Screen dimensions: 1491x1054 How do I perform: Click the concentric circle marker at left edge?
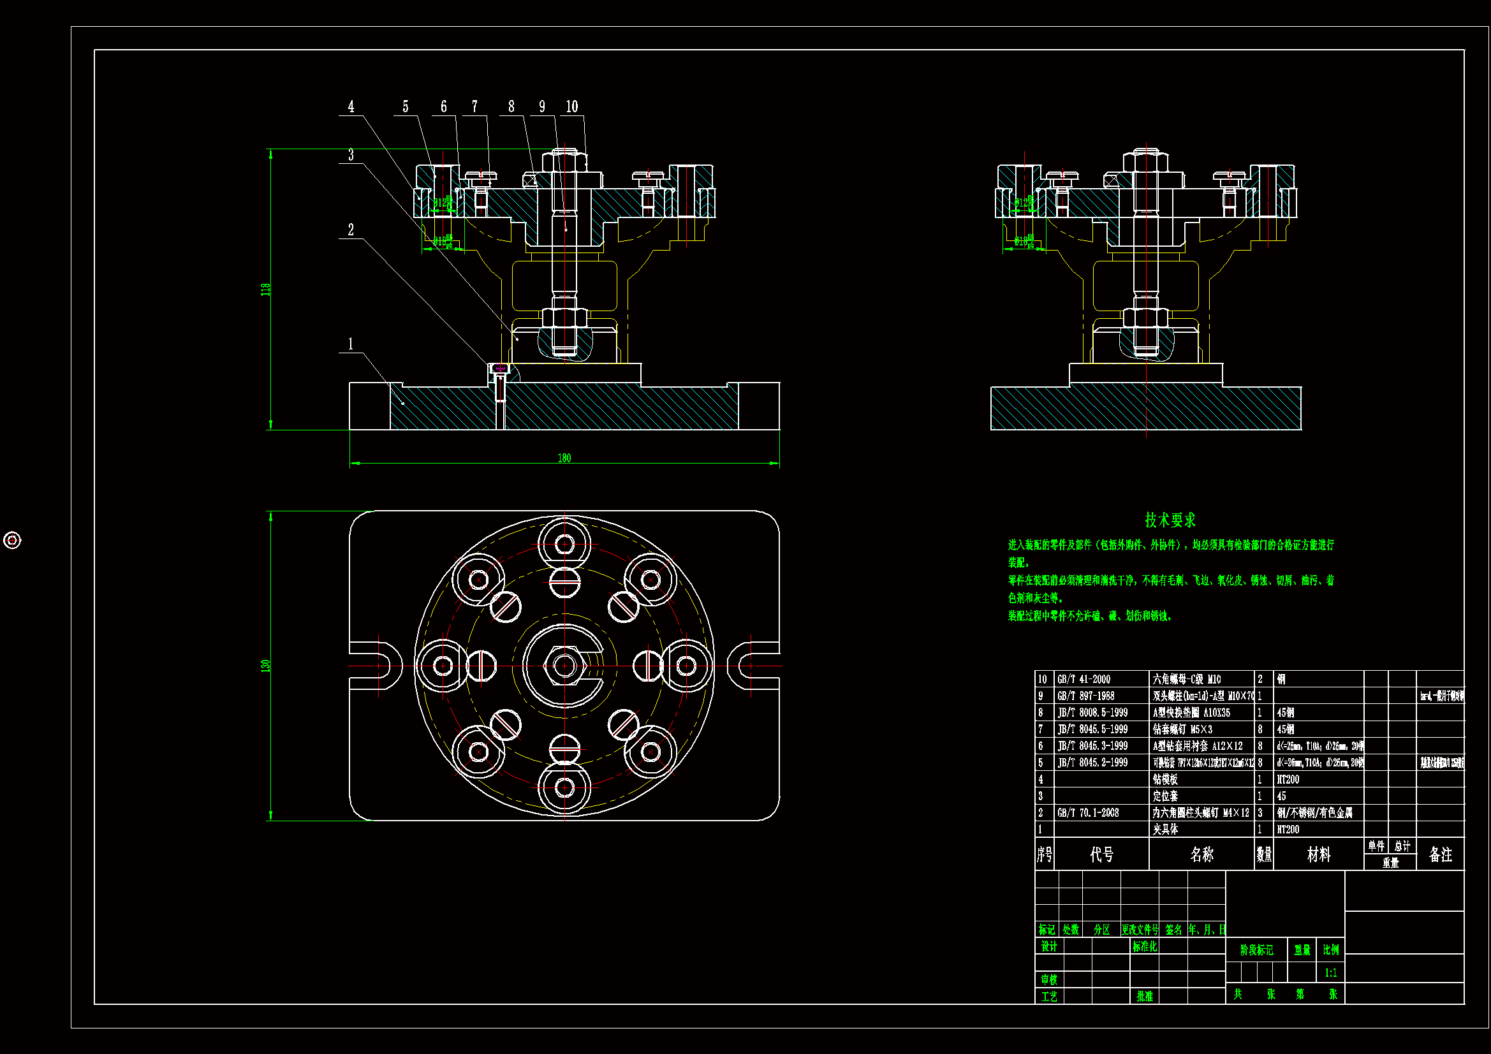12,540
